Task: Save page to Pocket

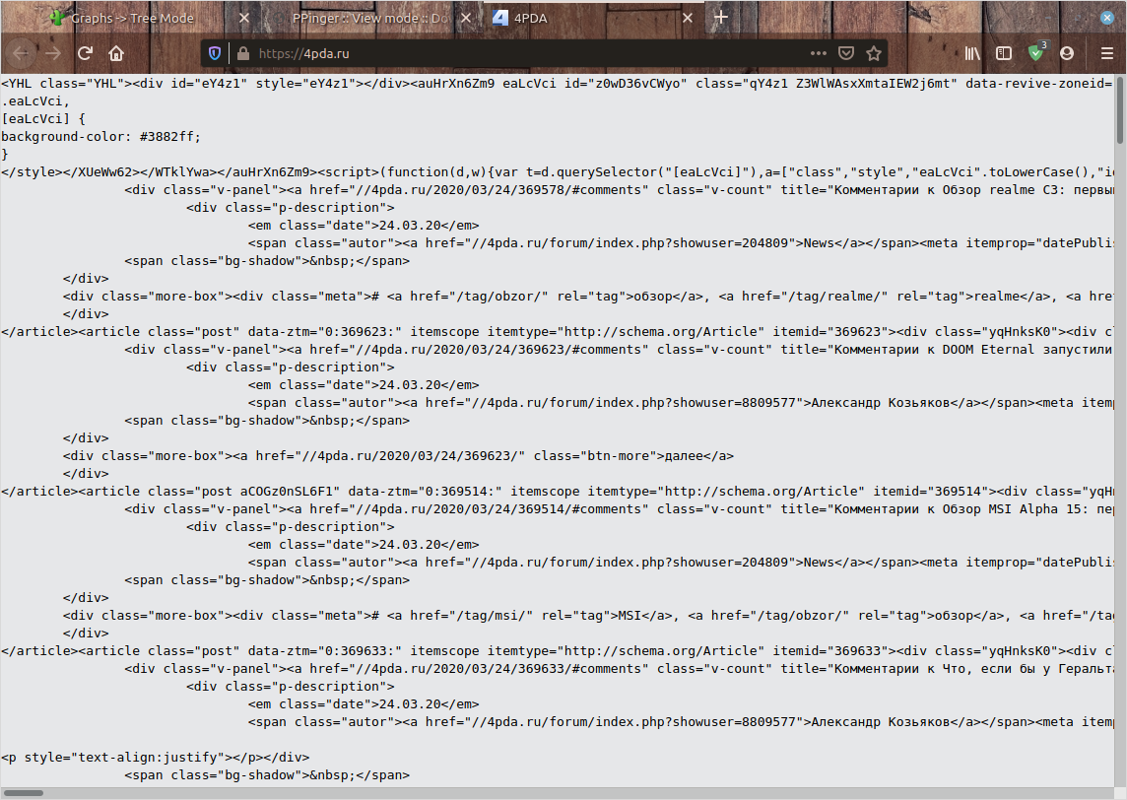Action: 846,53
